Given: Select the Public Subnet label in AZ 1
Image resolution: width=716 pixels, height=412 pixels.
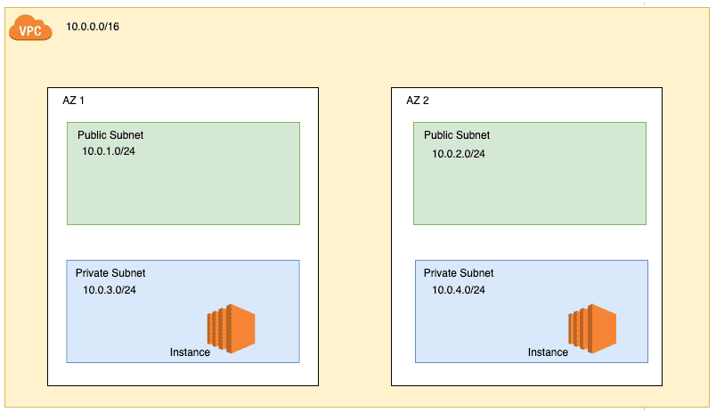Looking at the screenshot, I should 110,135.
